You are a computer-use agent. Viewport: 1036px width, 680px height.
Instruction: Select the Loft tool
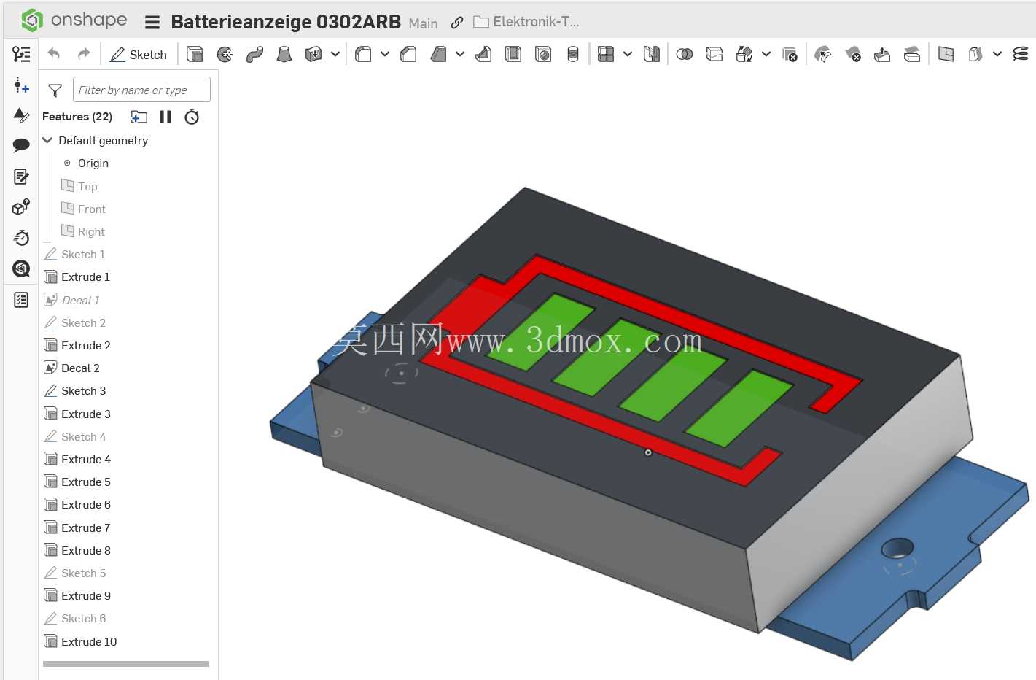click(284, 54)
